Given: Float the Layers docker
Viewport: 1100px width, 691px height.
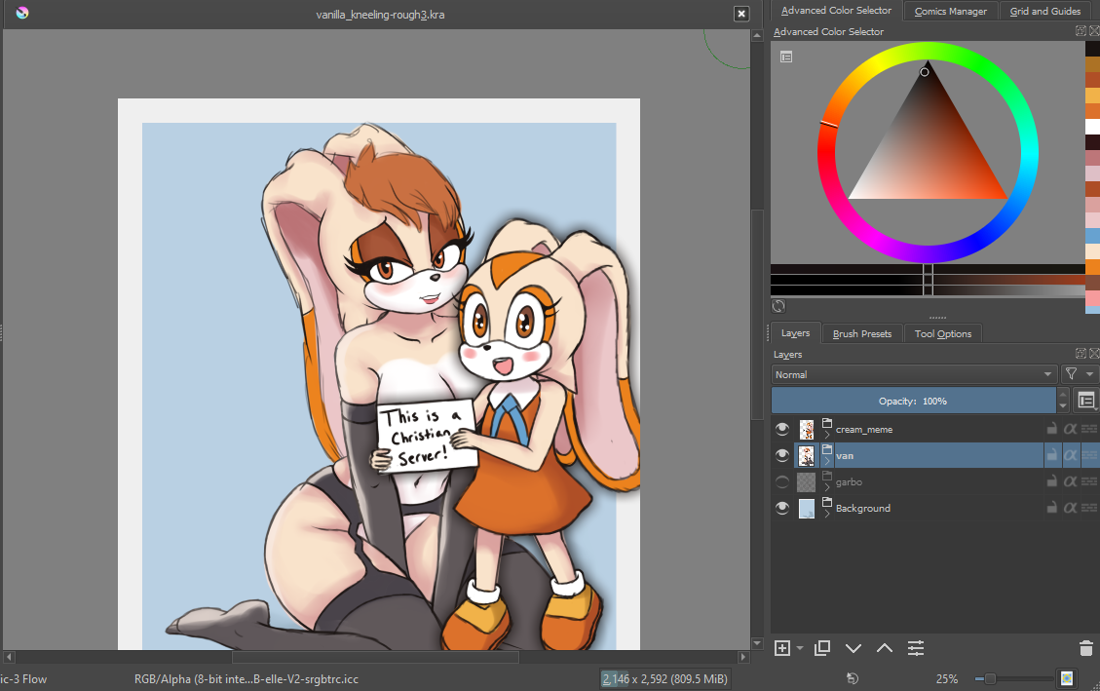Looking at the screenshot, I should tap(1081, 354).
